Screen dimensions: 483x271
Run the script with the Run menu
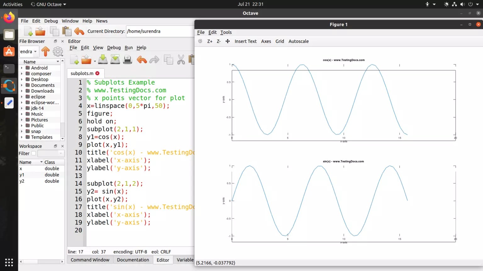tap(128, 48)
